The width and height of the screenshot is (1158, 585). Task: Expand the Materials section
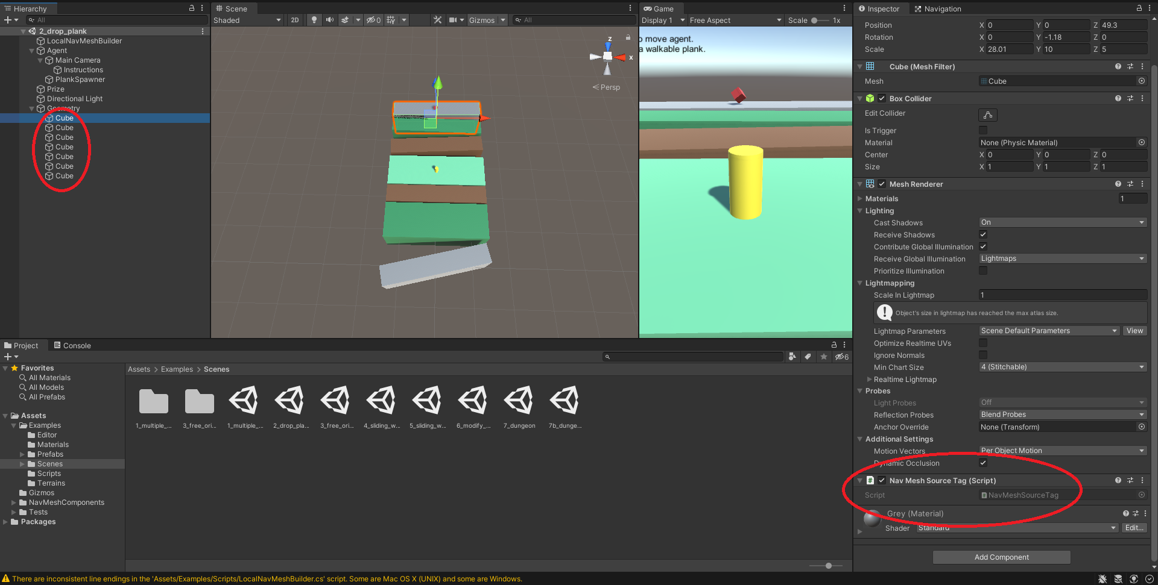(x=860, y=198)
